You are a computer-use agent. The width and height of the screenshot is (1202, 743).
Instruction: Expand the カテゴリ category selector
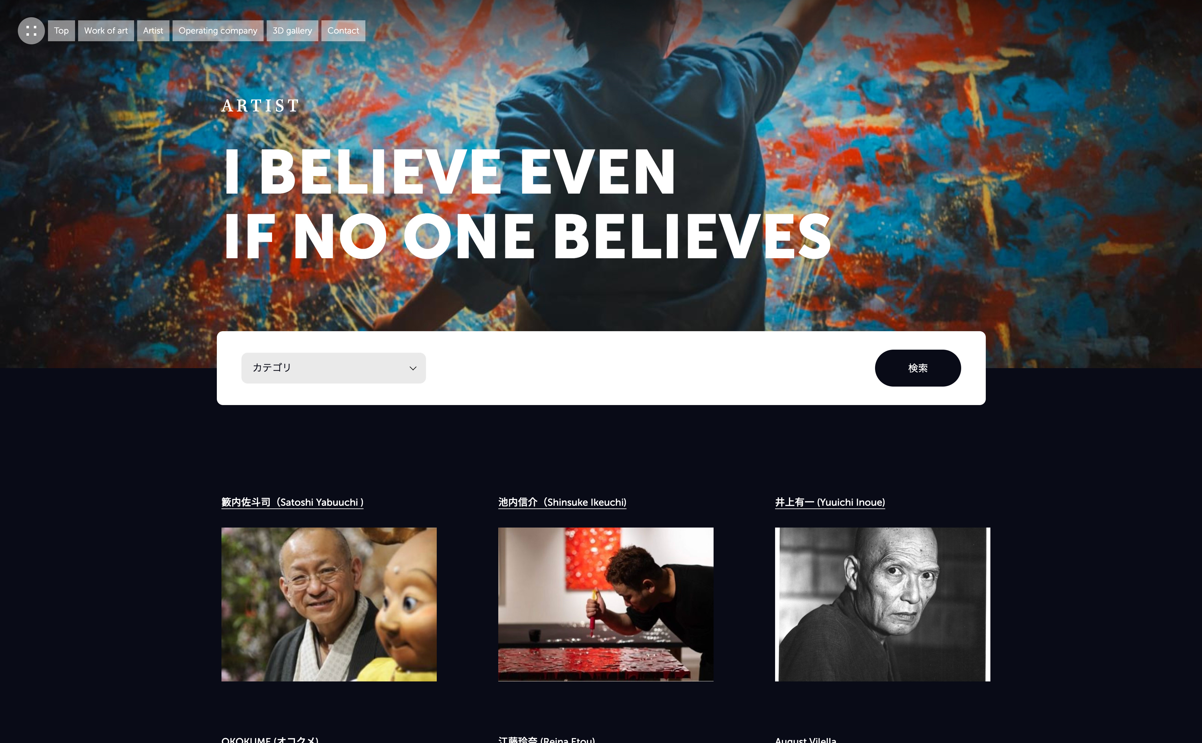tap(333, 368)
